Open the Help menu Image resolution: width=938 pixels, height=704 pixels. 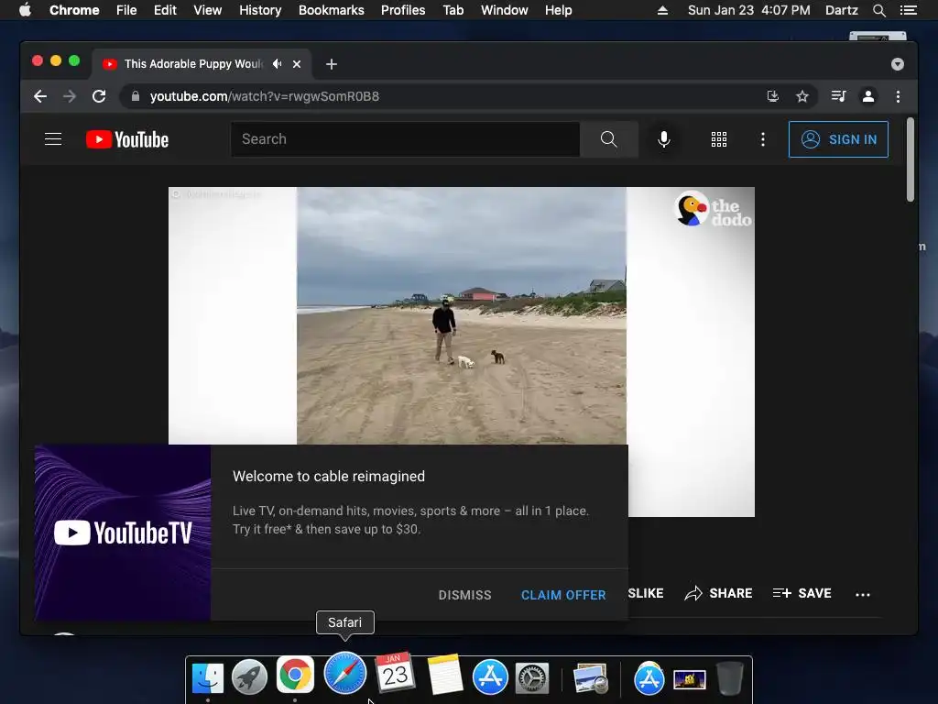click(x=558, y=10)
